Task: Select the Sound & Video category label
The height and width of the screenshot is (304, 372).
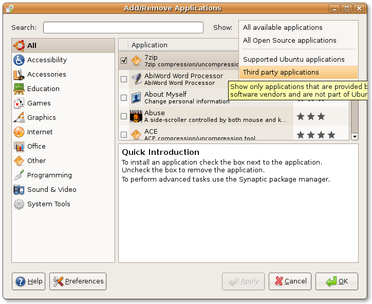Action: point(52,189)
